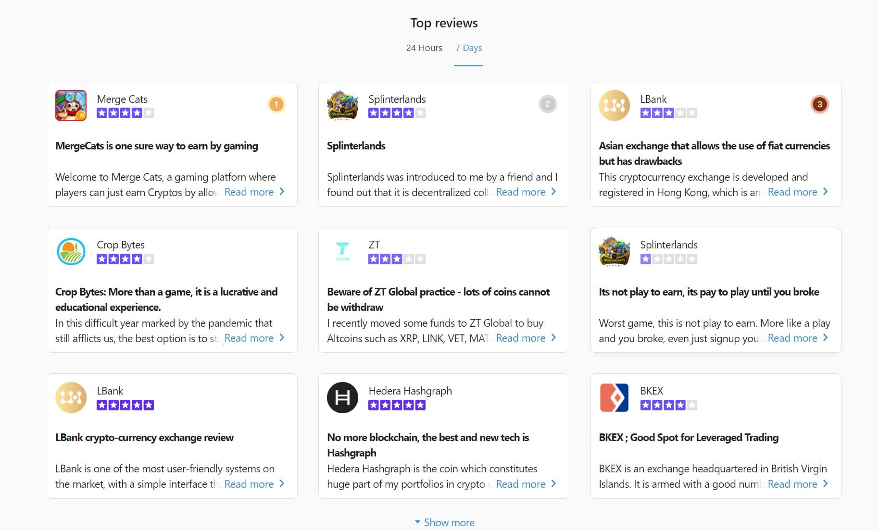This screenshot has height=530, width=879.
Task: Click the silver rank 2 badge
Action: [547, 104]
